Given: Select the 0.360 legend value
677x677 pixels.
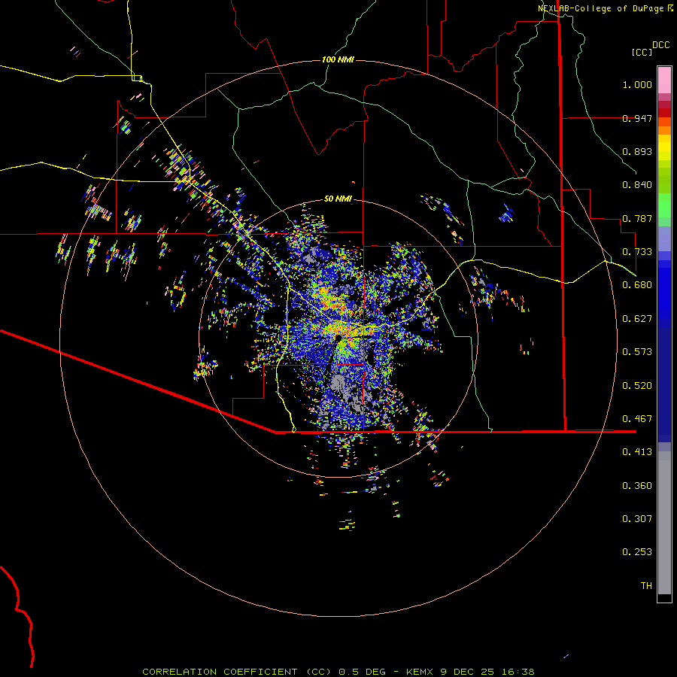Looking at the screenshot, I should [x=637, y=486].
